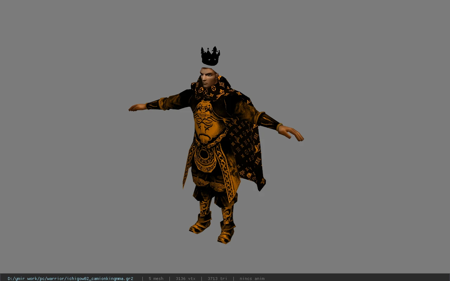Click the black crown above the character's head
The height and width of the screenshot is (281, 450).
(x=211, y=56)
